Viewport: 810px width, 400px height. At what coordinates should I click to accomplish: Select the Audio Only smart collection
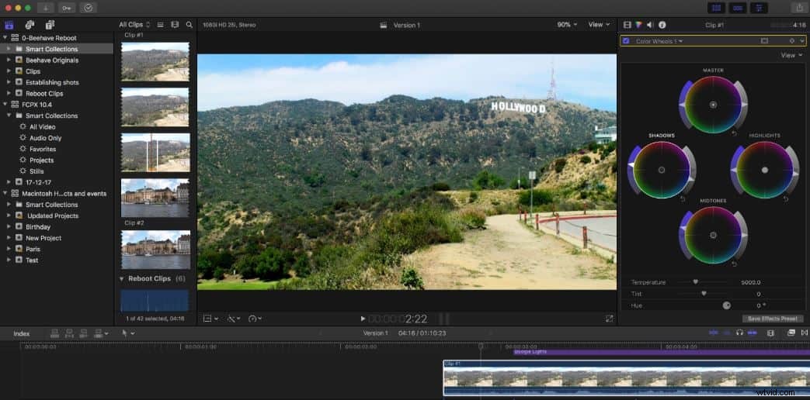coord(46,138)
